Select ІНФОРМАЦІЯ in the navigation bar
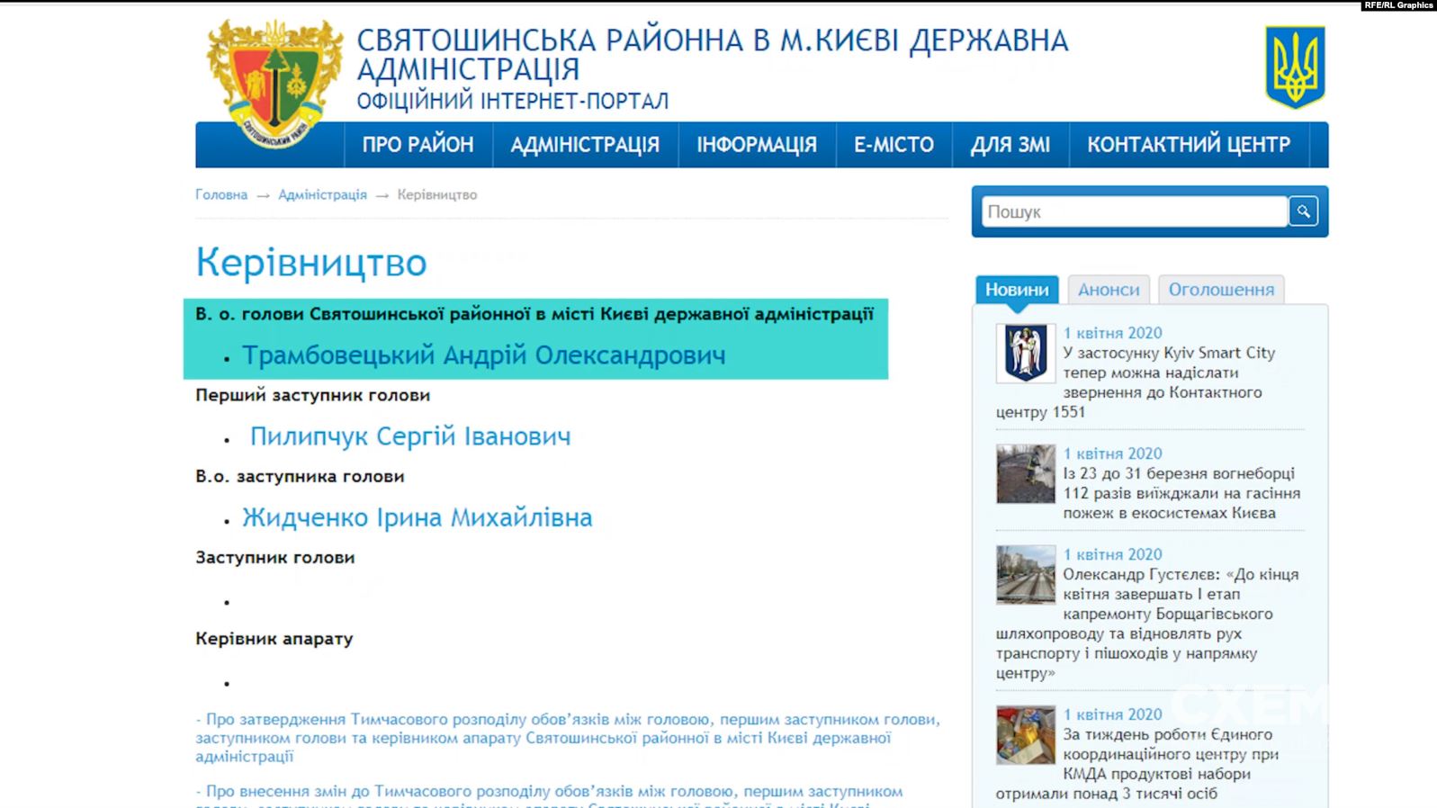 tap(756, 145)
